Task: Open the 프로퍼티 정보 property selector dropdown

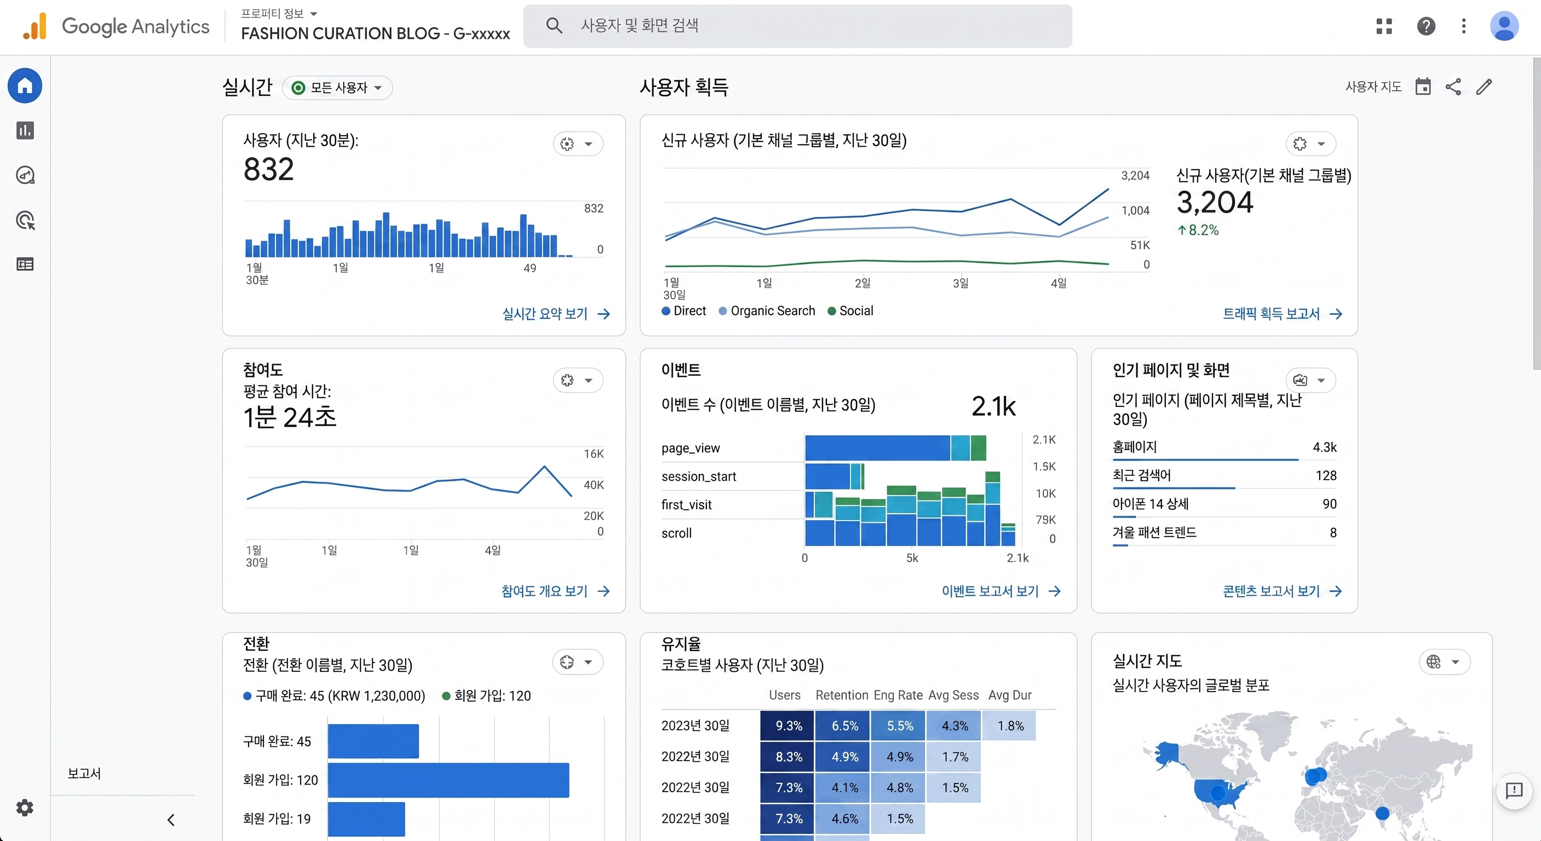Action: pos(279,13)
